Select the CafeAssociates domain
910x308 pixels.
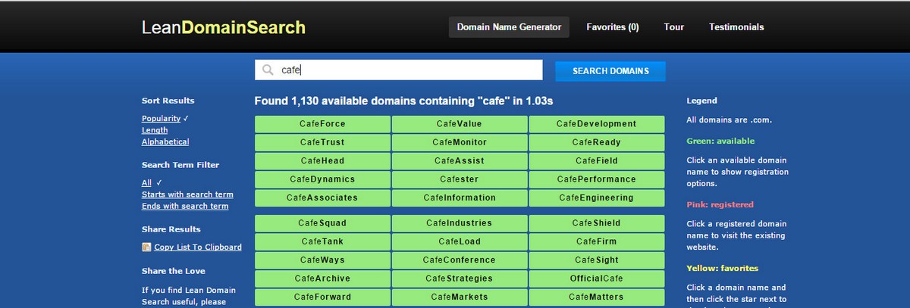(x=322, y=198)
